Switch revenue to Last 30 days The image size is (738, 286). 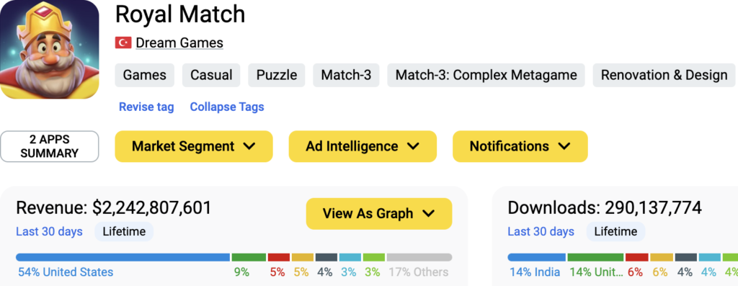[x=50, y=231]
